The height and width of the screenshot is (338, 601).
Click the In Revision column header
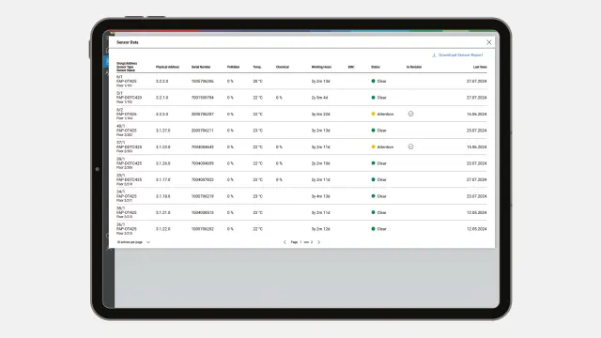point(414,67)
